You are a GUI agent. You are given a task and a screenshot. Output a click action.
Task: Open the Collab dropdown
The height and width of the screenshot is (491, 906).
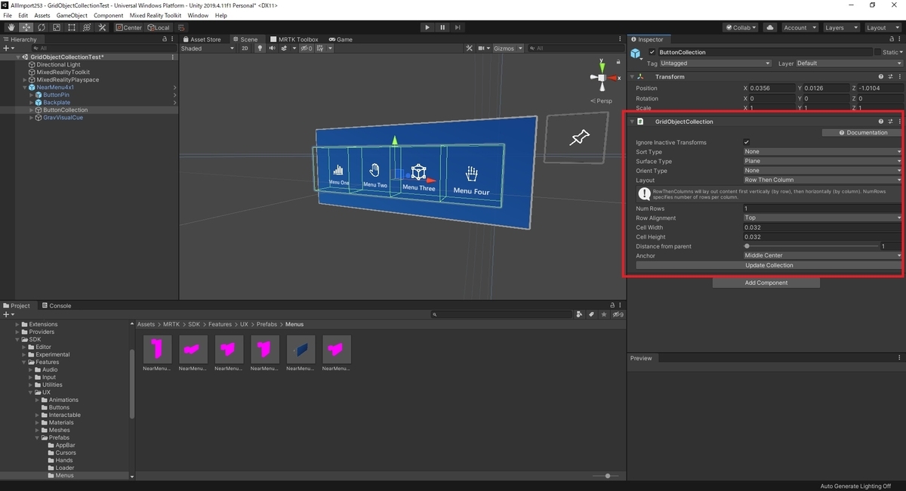741,27
